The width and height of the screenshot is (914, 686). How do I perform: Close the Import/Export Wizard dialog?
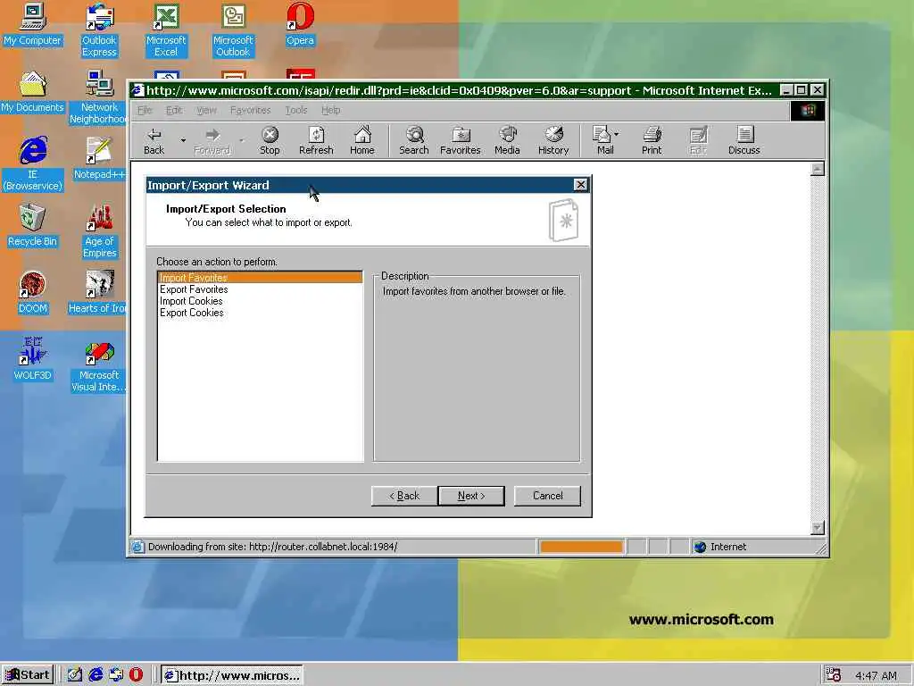[580, 185]
